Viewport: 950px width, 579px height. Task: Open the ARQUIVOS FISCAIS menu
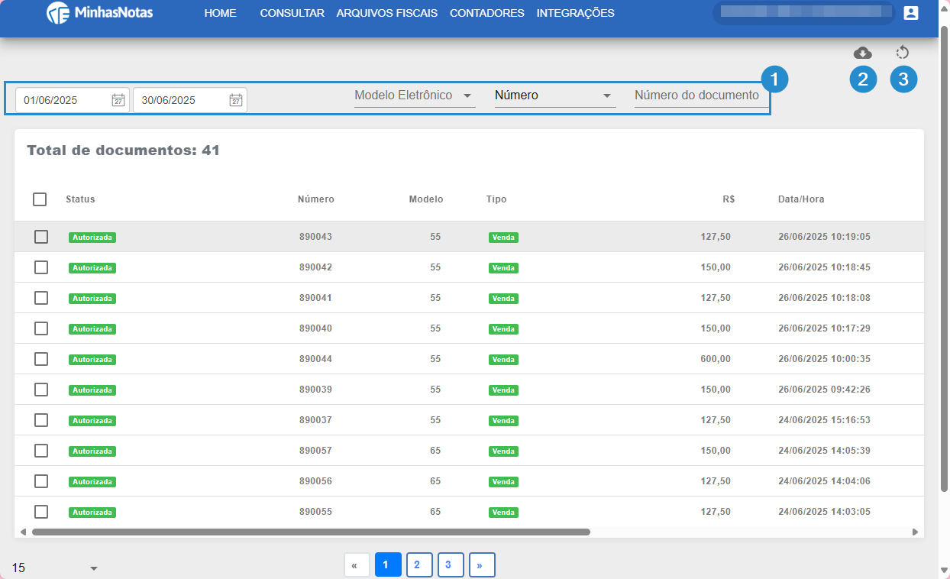[x=387, y=13]
